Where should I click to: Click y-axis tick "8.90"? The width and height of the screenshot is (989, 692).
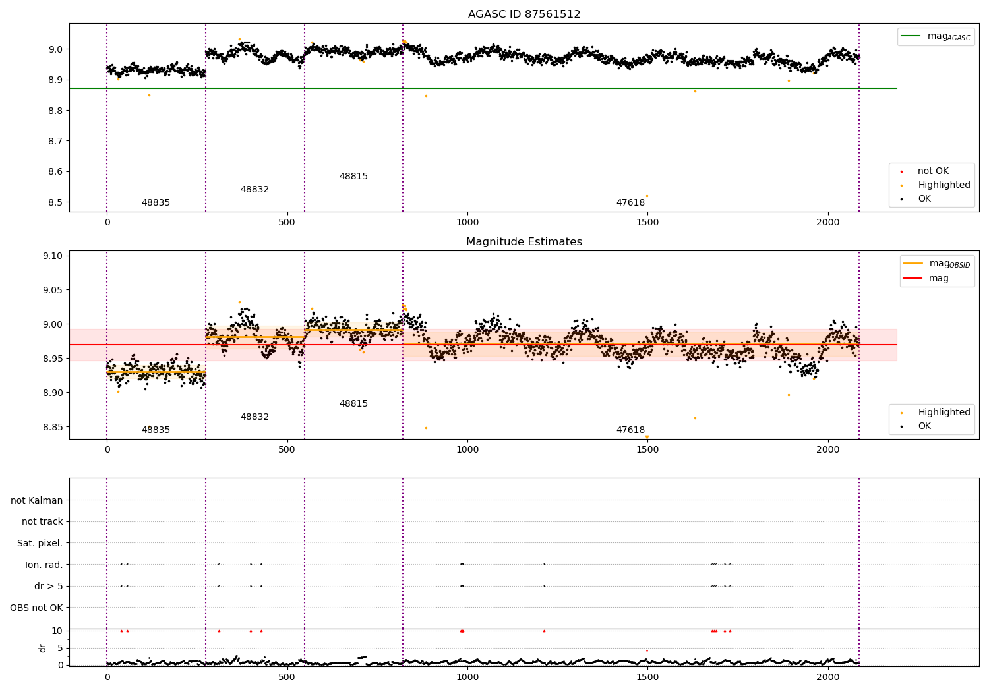[53, 393]
